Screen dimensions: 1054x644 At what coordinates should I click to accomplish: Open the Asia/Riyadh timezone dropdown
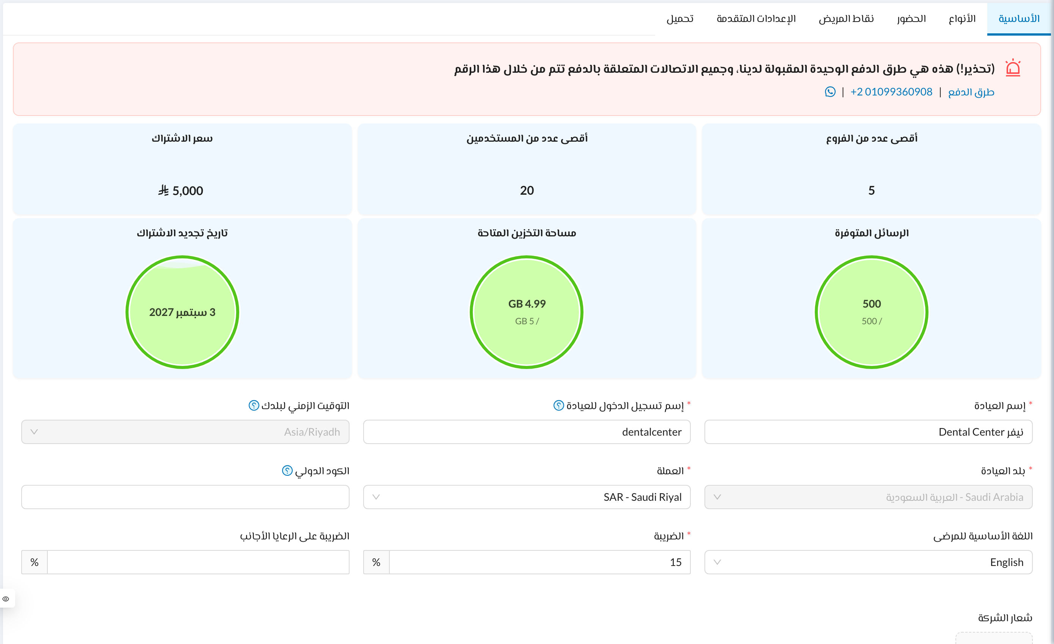pos(185,431)
